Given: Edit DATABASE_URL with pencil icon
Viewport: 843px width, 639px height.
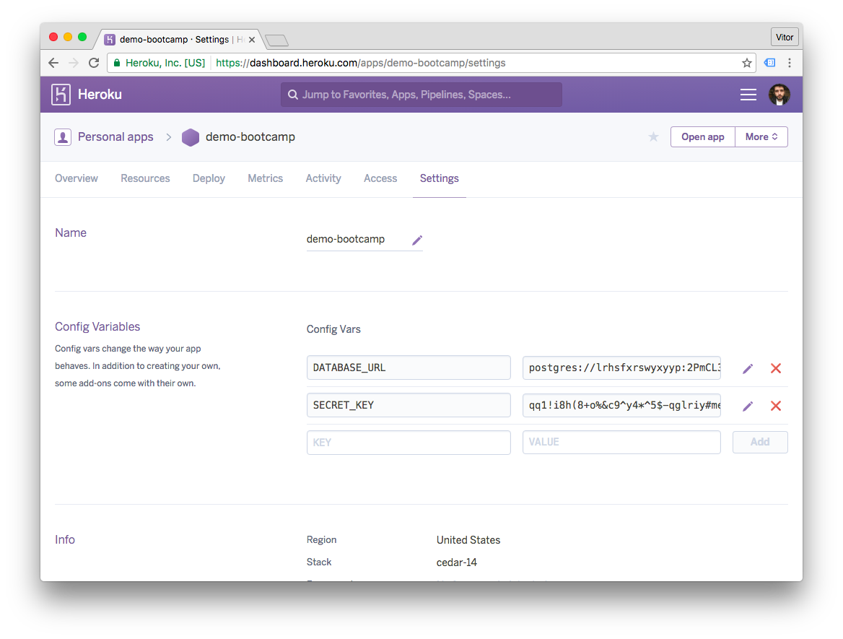Looking at the screenshot, I should point(747,368).
